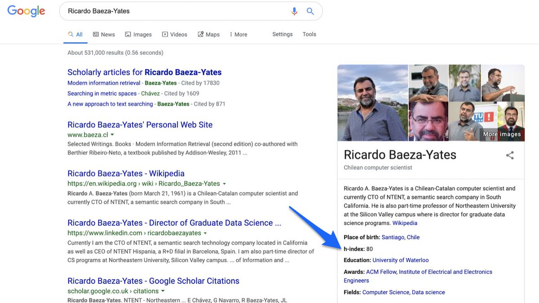539x303 pixels.
Task: Click the Cited by 17830 text
Action: point(200,83)
